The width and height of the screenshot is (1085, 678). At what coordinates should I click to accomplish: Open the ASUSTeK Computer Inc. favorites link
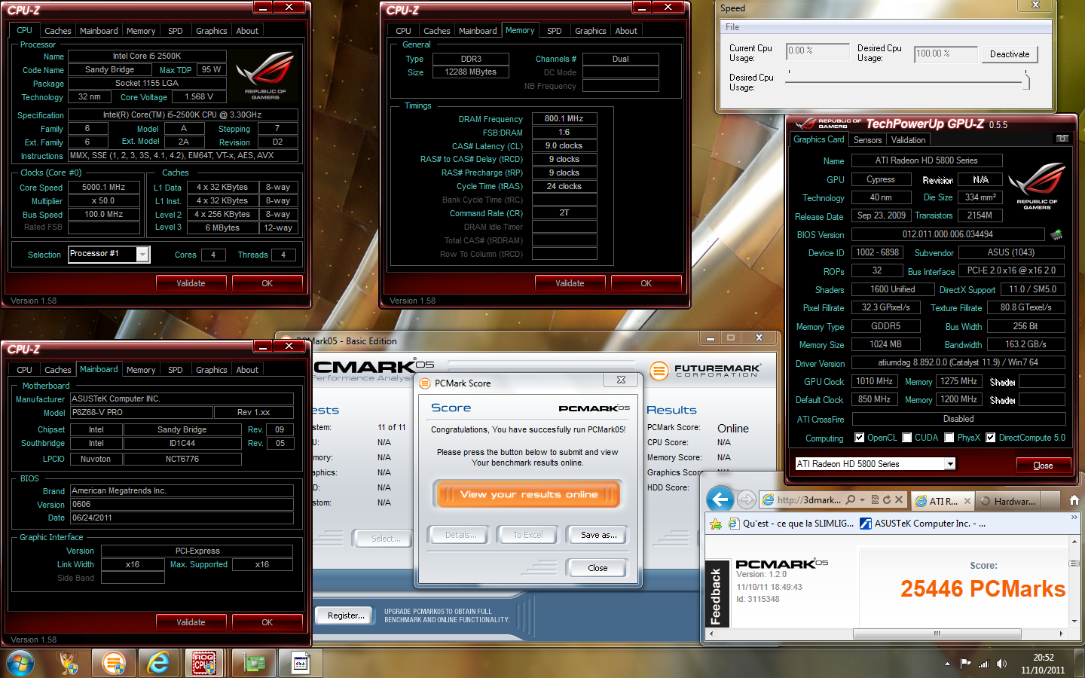tap(923, 524)
